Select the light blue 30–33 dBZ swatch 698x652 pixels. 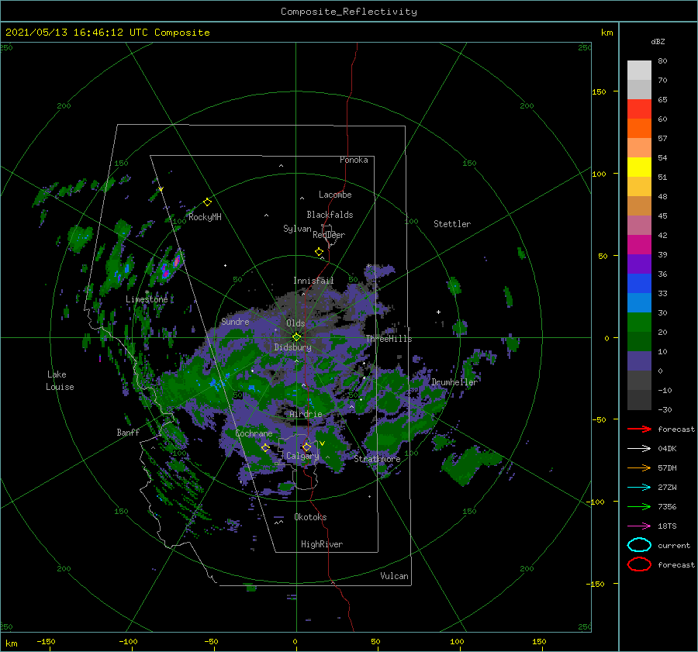click(x=639, y=302)
